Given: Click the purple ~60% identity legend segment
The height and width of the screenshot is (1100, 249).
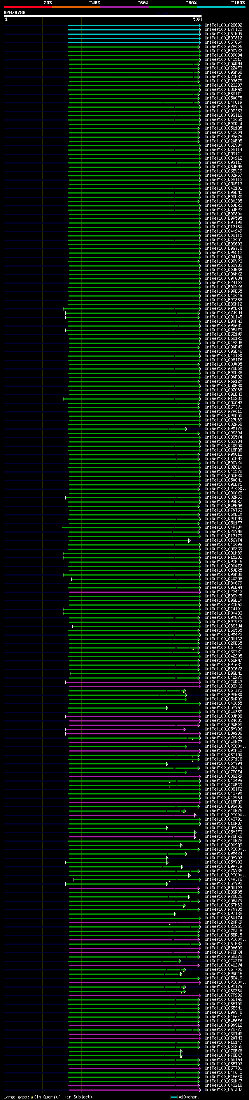Looking at the screenshot, I should (125, 7).
